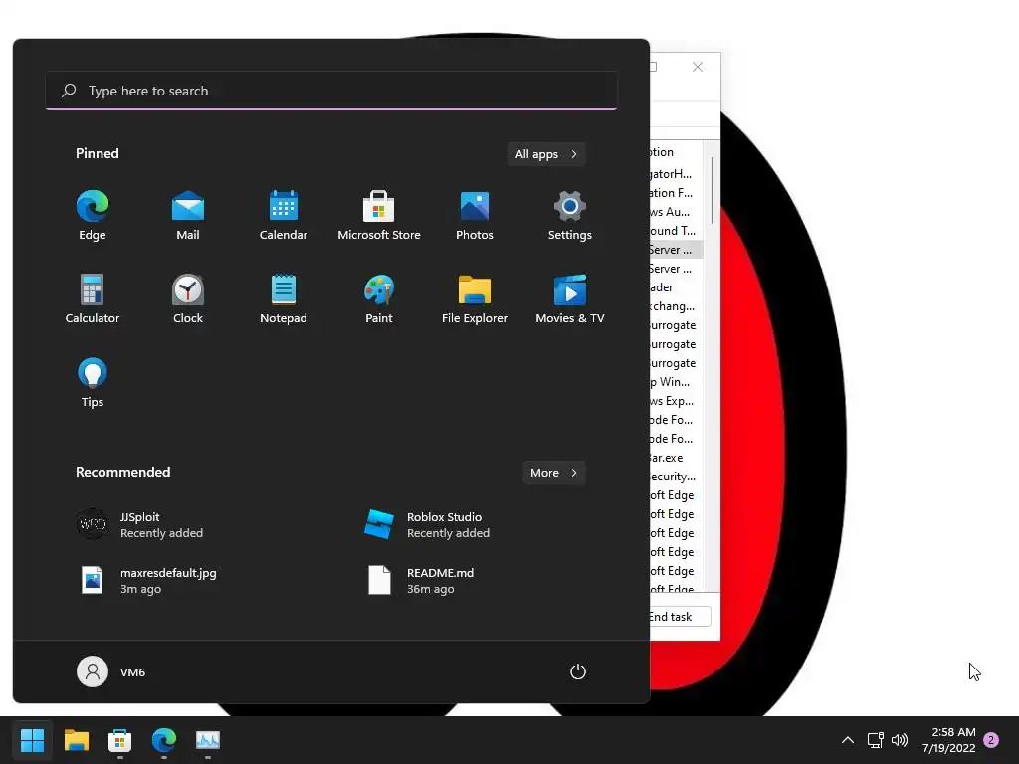Image resolution: width=1019 pixels, height=764 pixels.
Task: Select the 'p Win...' process row
Action: click(676, 382)
